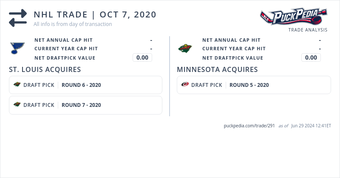340x178 pixels.
Task: Open the Round 6 - 2020 draft pick card
Action: point(85,85)
